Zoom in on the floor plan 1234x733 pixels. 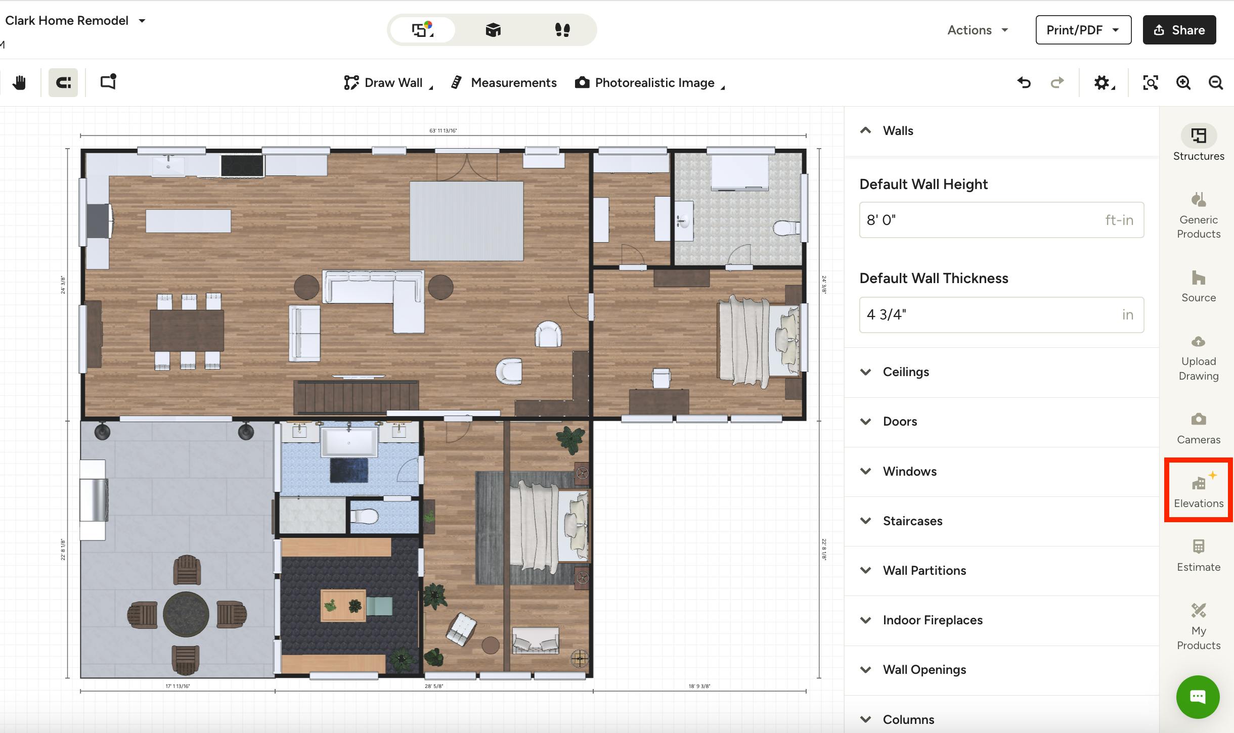click(x=1183, y=82)
